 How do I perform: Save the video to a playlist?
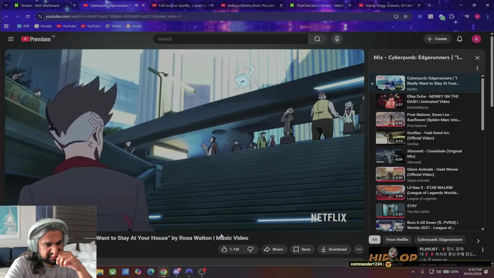pos(301,249)
